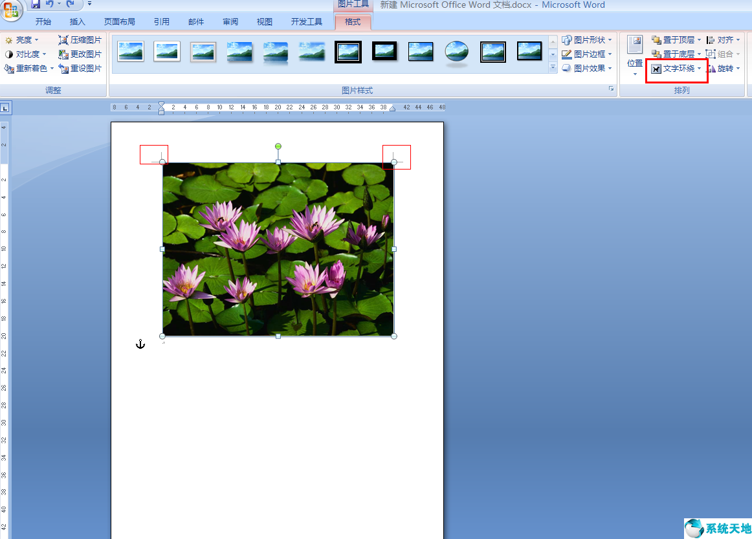
Task: Open the 对比度 contrast dropdown
Action: [x=25, y=54]
